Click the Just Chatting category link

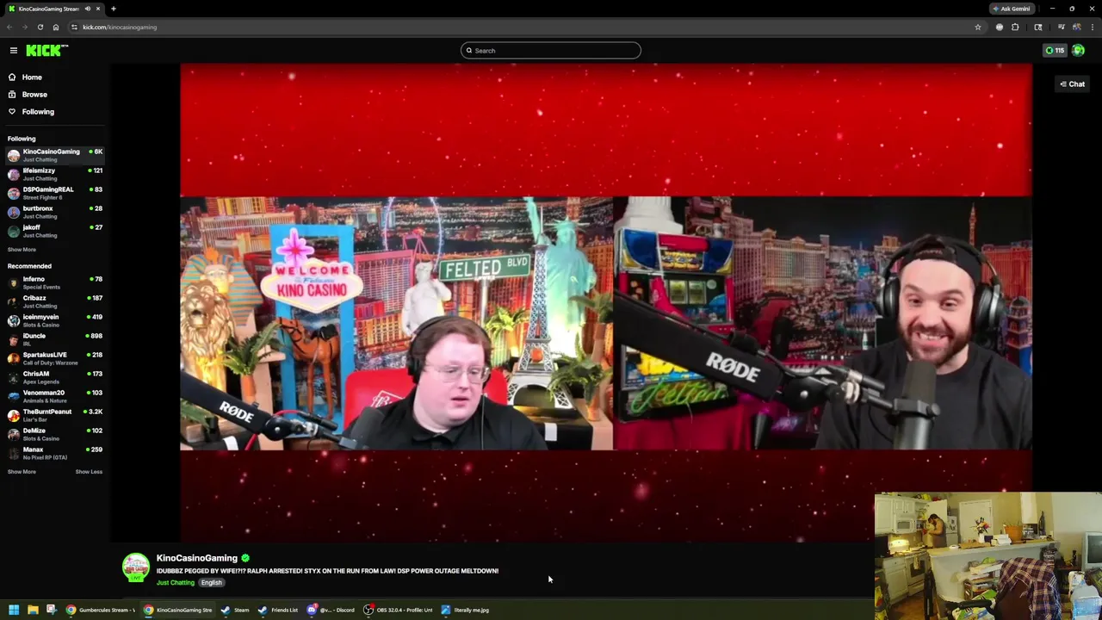point(175,583)
